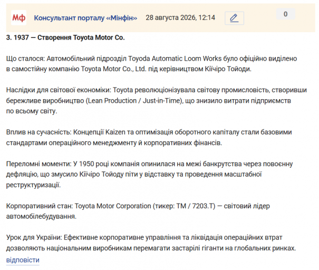The image size is (319, 270).
Task: Click the comment rating counter showing 0
Action: coord(285,14)
